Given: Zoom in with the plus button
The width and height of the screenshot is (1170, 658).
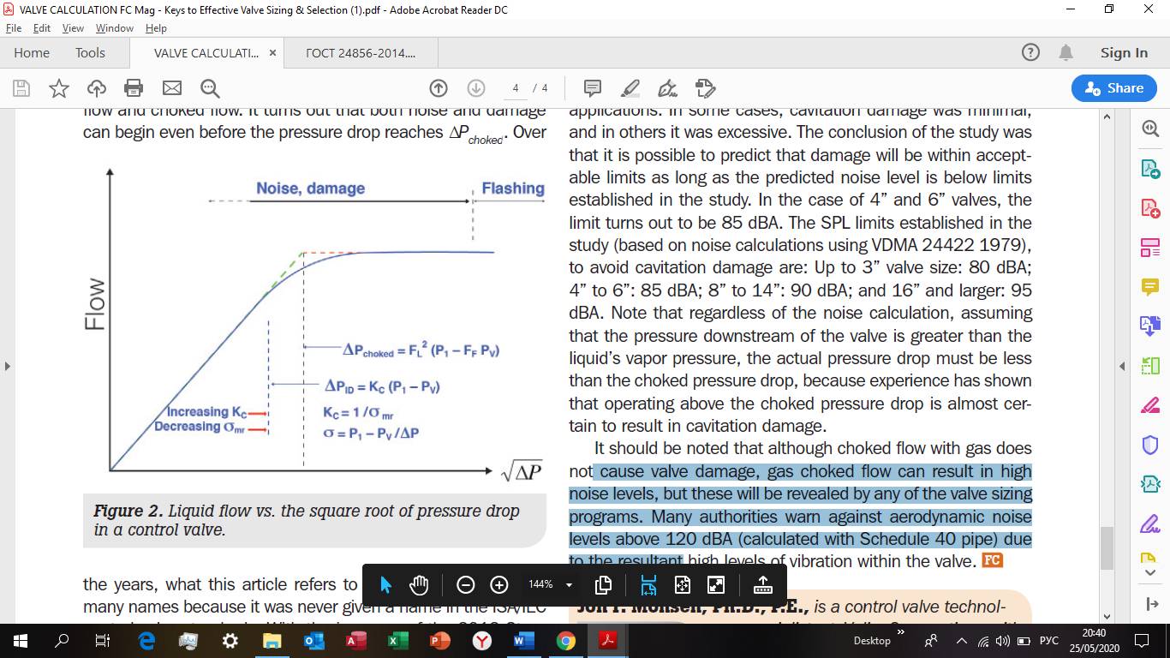Looking at the screenshot, I should pyautogui.click(x=499, y=584).
